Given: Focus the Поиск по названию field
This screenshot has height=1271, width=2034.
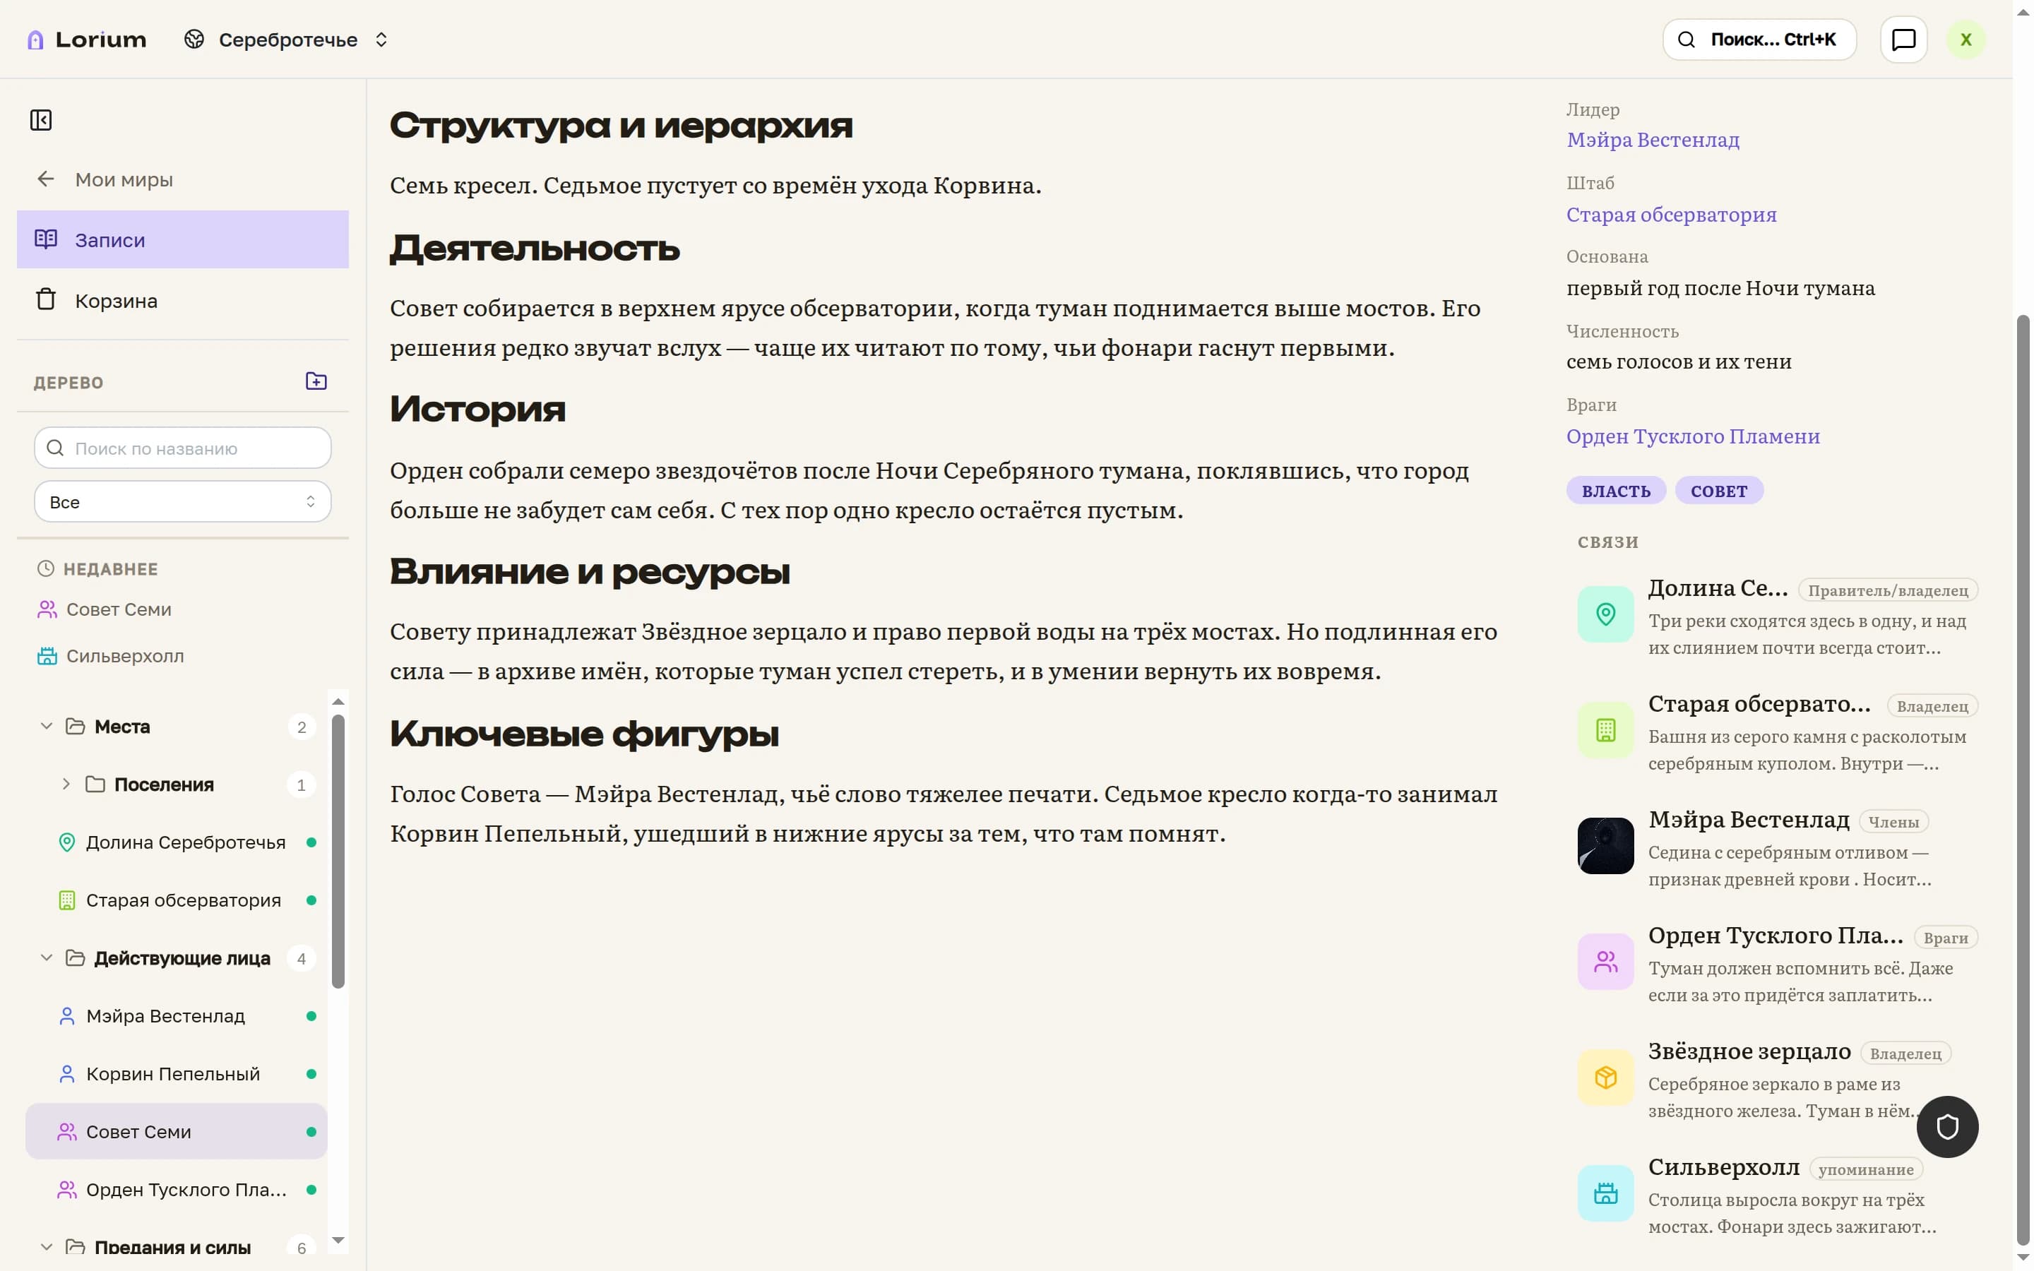Looking at the screenshot, I should 182,448.
